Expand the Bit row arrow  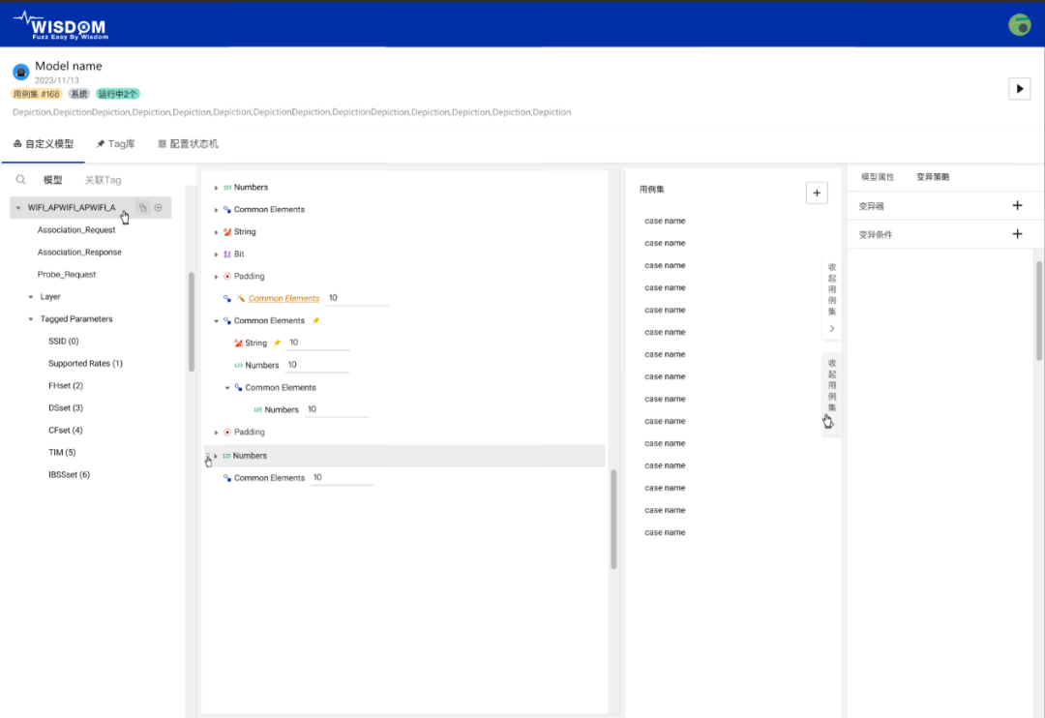coord(216,254)
